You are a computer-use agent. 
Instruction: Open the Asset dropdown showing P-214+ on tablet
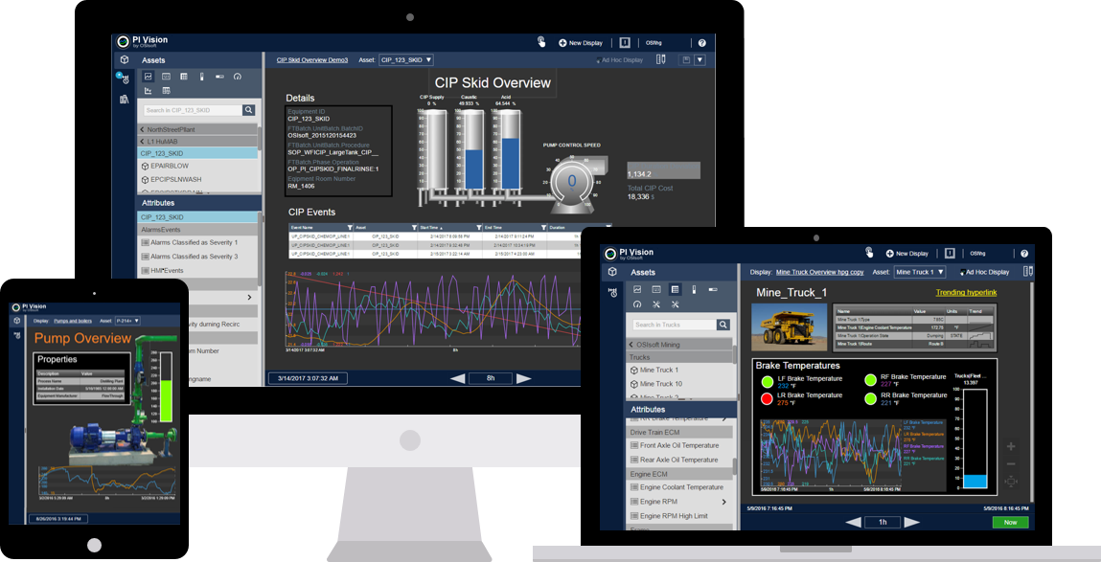[127, 321]
